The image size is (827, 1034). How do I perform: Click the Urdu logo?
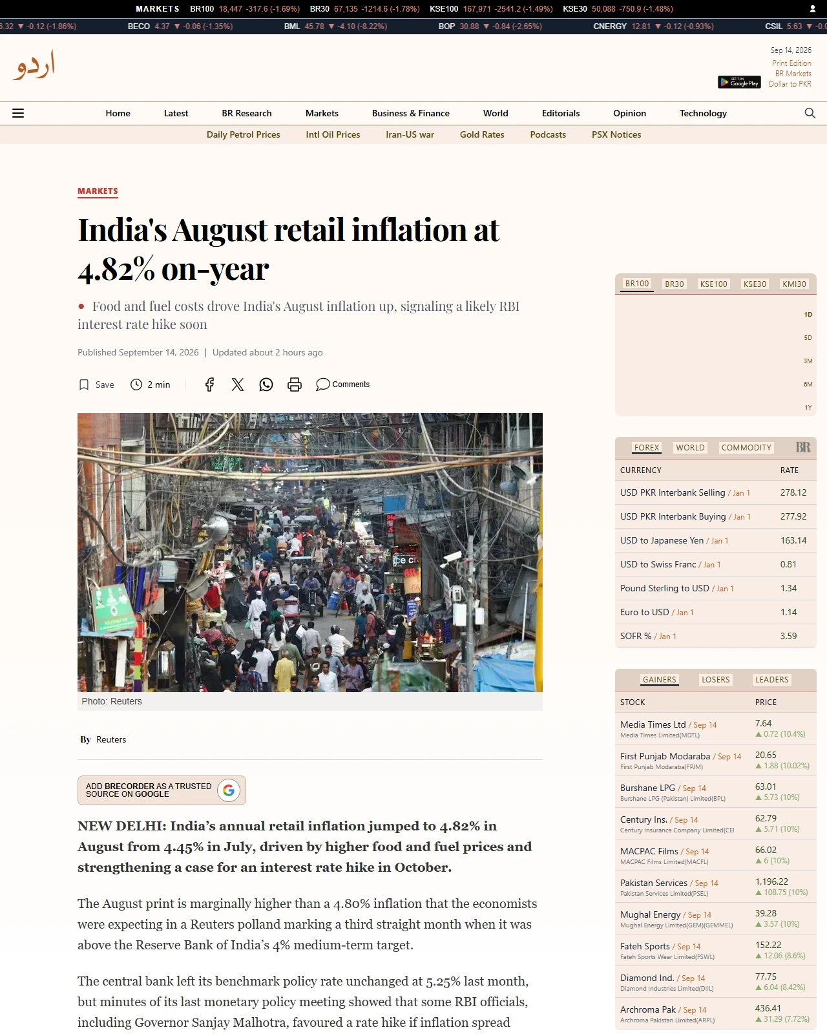pyautogui.click(x=34, y=65)
